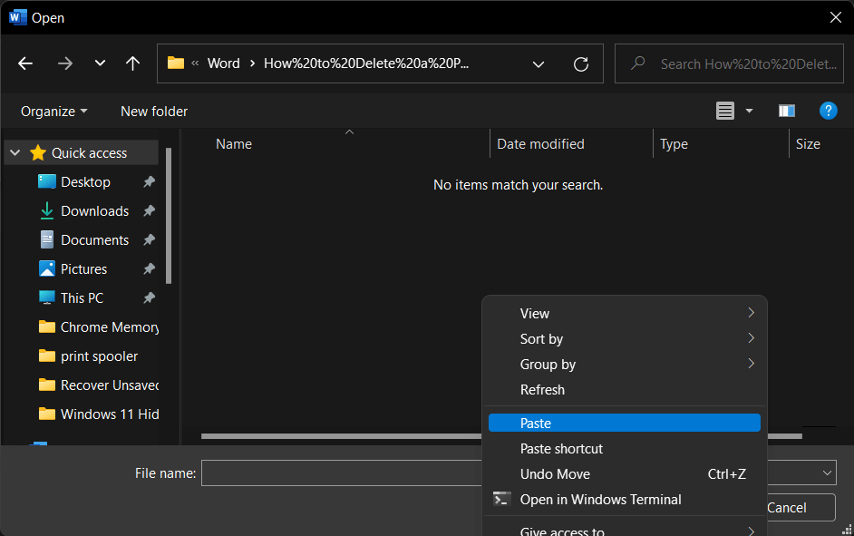Click the change view layout icon
This screenshot has width=854, height=536.
point(724,111)
